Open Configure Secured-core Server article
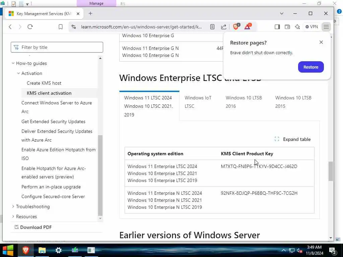This screenshot has height=257, width=343. (x=53, y=196)
